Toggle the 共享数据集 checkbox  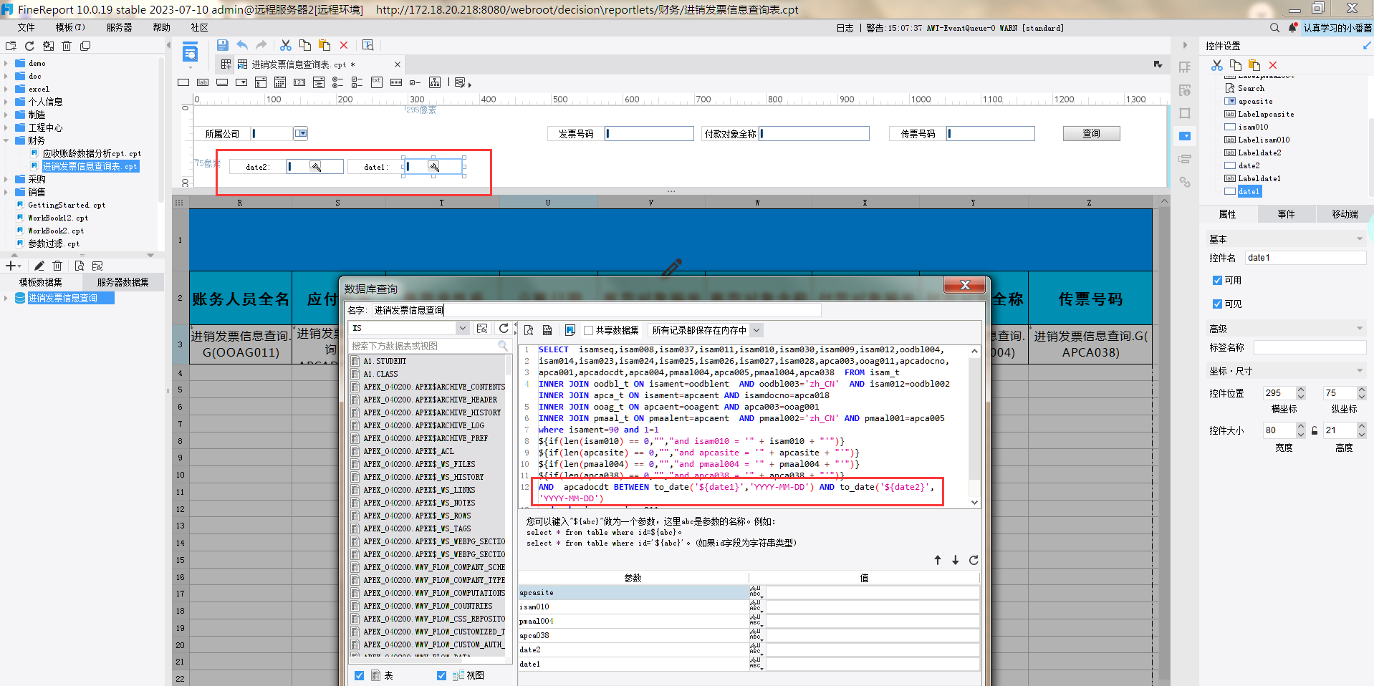(x=589, y=330)
